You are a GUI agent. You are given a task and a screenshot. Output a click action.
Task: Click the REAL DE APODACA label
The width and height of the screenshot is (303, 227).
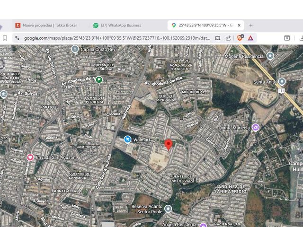pos(166,98)
